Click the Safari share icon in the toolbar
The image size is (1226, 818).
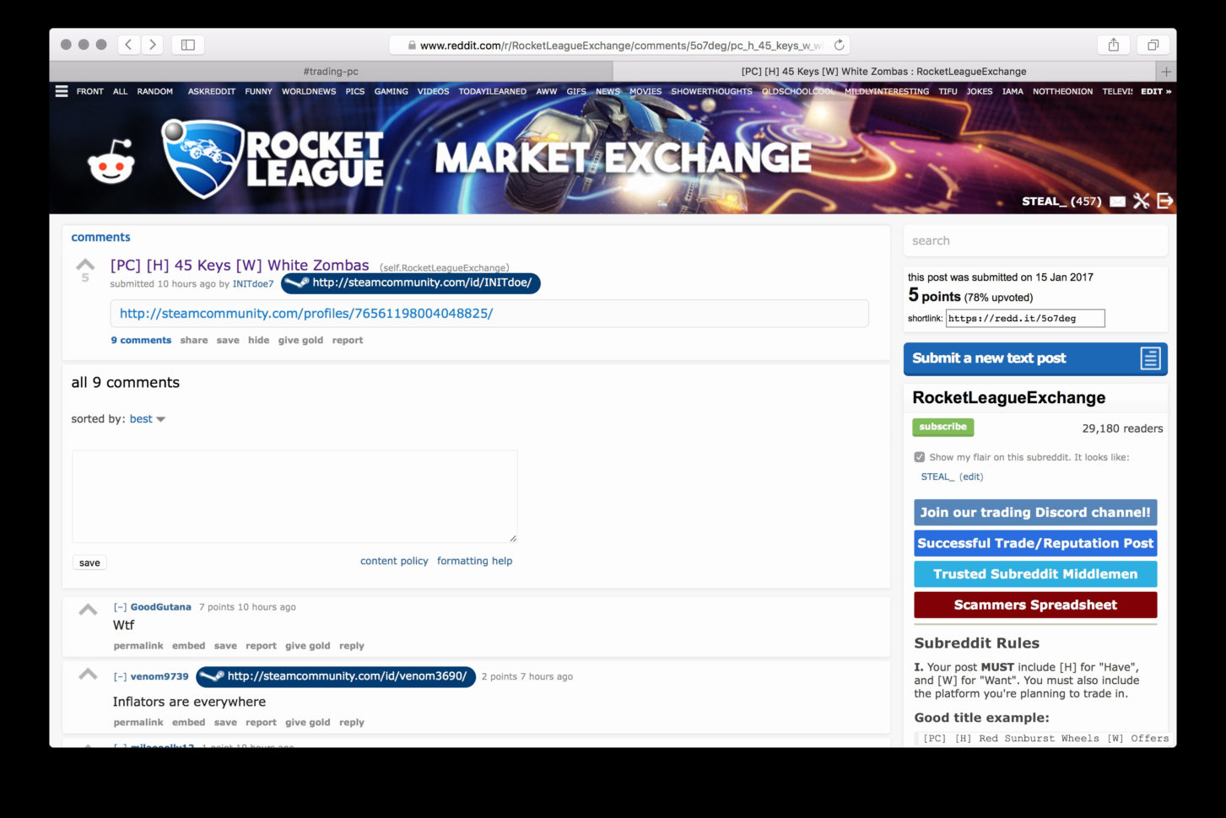coord(1113,44)
